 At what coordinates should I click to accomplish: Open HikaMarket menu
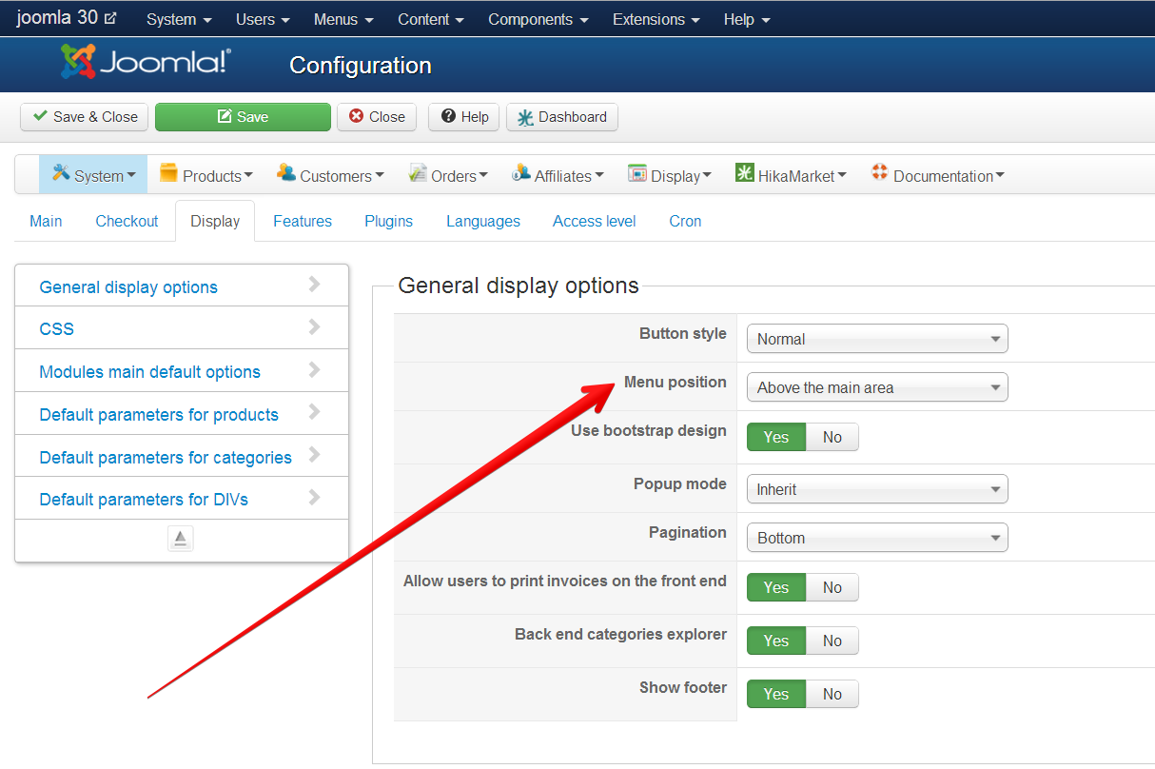791,175
